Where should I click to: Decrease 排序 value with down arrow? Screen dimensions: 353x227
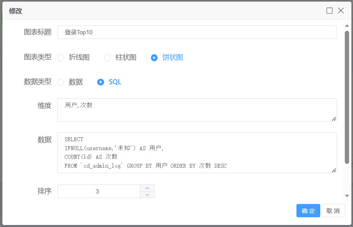pyautogui.click(x=147, y=195)
